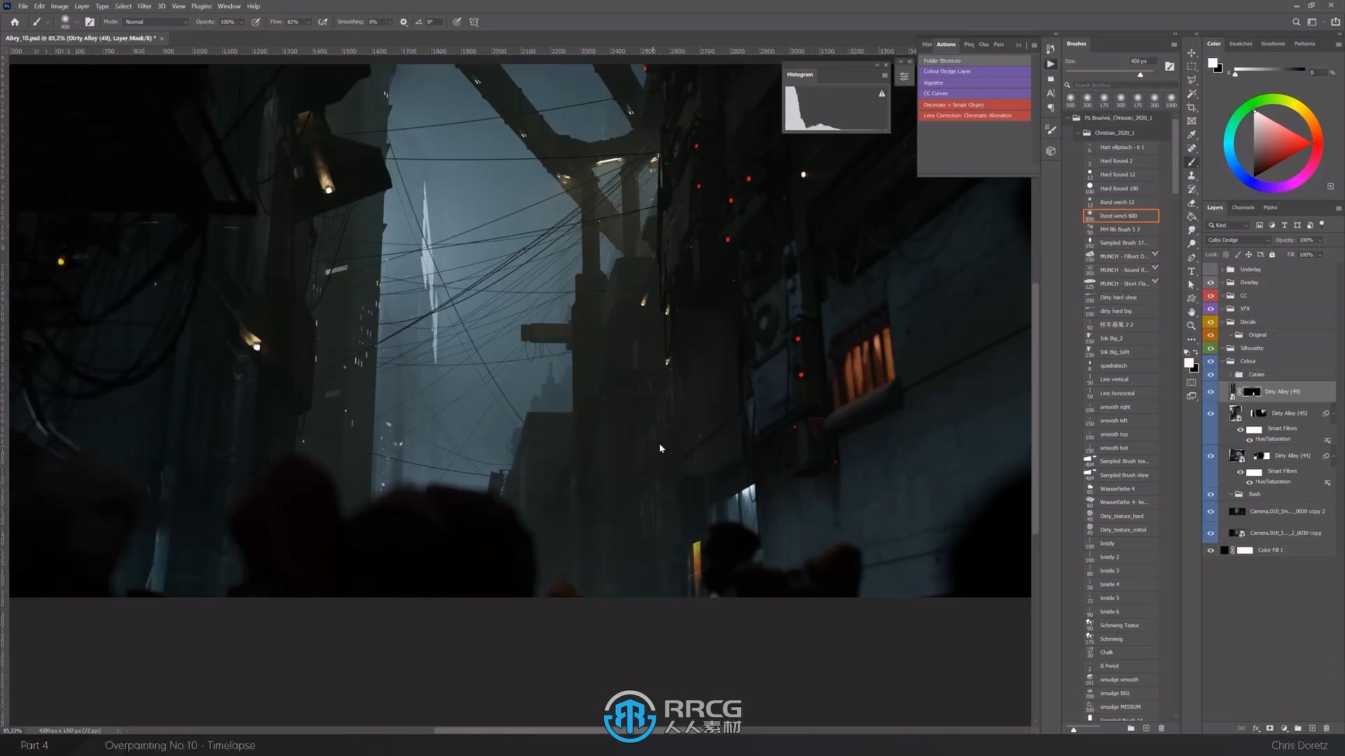Screen dimensions: 1345x756
Task: Open brush settings gear for smoothing options
Action: 403,22
